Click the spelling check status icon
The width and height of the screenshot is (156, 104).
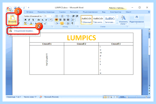[41, 97]
